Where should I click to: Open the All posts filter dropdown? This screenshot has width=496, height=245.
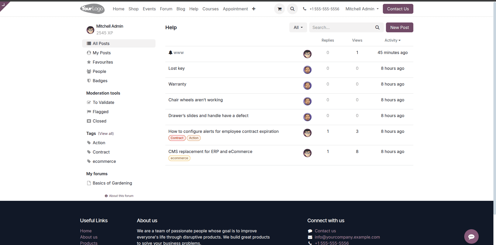click(x=298, y=27)
